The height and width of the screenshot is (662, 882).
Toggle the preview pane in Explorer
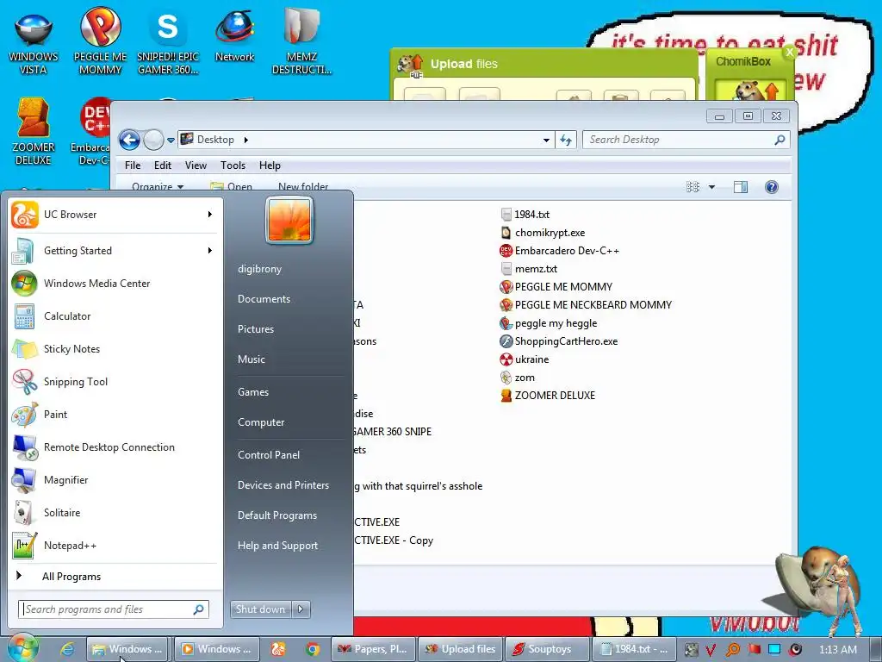pyautogui.click(x=741, y=187)
